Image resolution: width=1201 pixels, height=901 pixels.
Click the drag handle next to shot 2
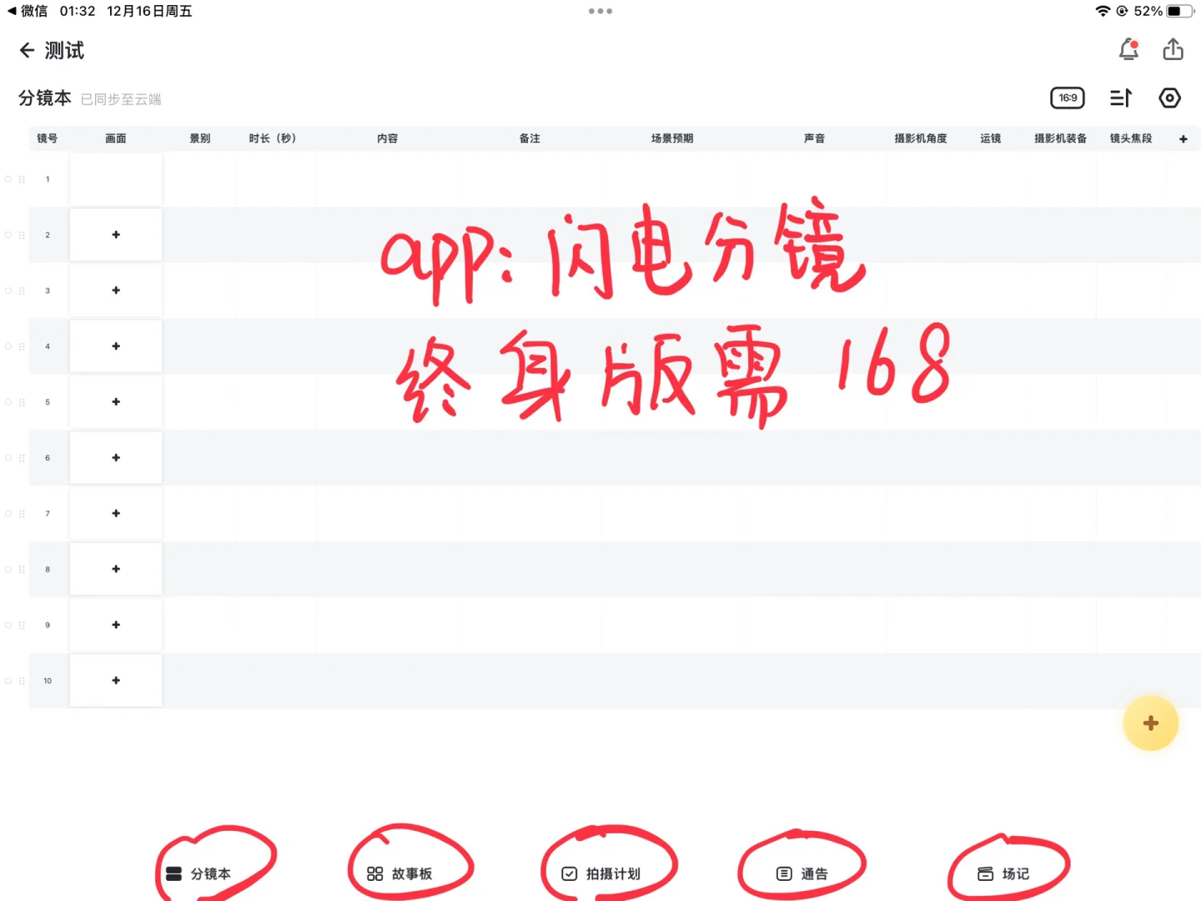click(x=22, y=234)
